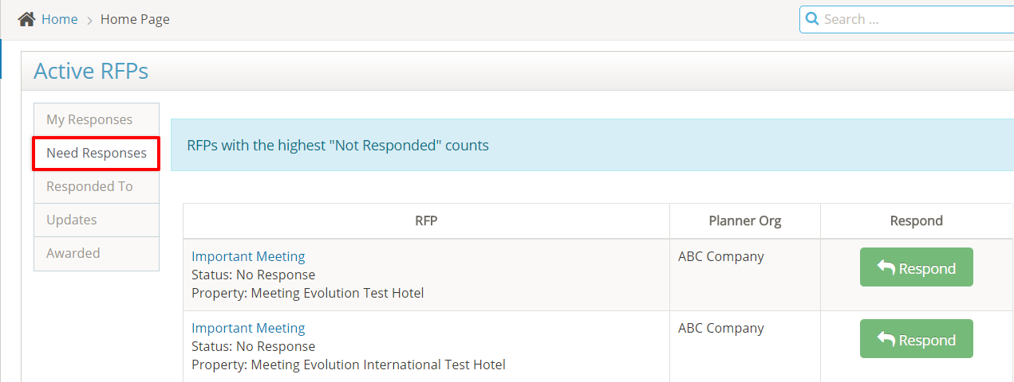Show the Awarded tab

(x=73, y=253)
